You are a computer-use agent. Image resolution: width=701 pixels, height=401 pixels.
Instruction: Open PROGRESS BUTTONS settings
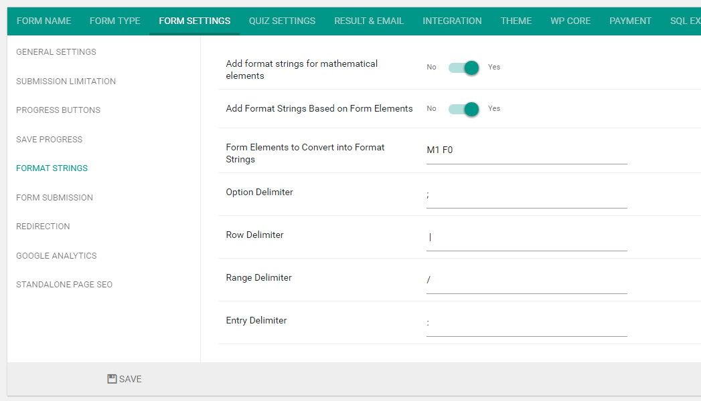point(58,110)
